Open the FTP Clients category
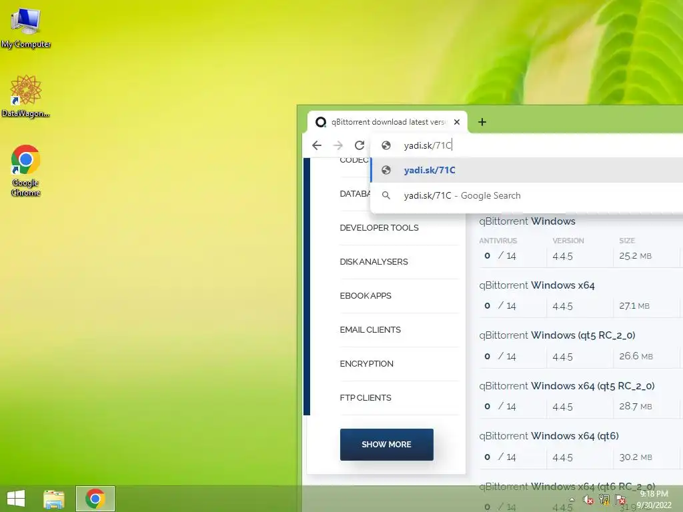 [366, 397]
